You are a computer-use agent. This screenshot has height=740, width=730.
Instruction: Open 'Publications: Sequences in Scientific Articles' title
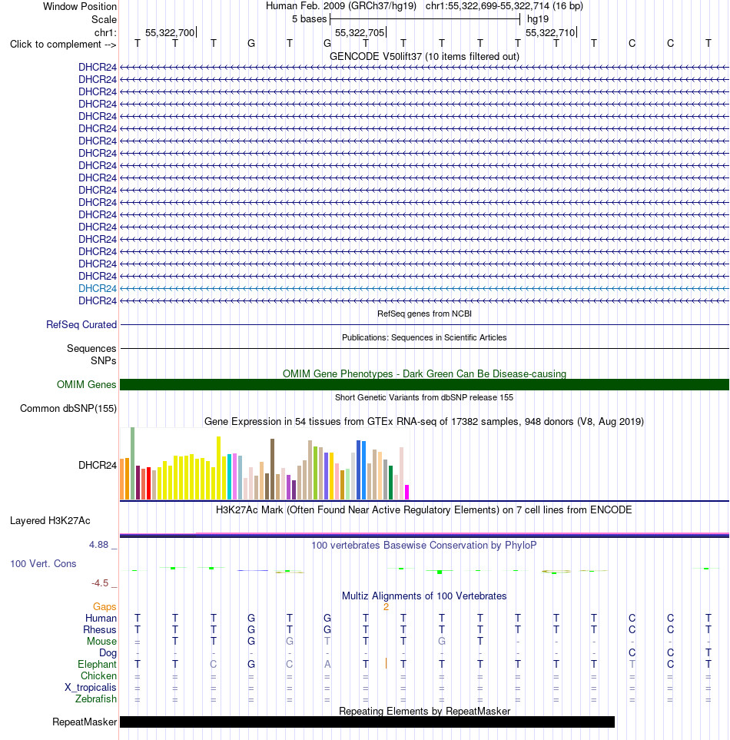(424, 337)
